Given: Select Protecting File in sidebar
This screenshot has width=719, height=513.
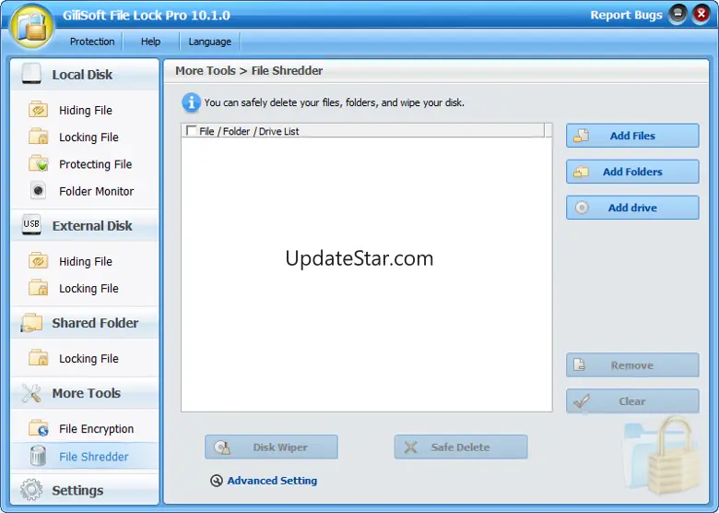Looking at the screenshot, I should click(95, 164).
